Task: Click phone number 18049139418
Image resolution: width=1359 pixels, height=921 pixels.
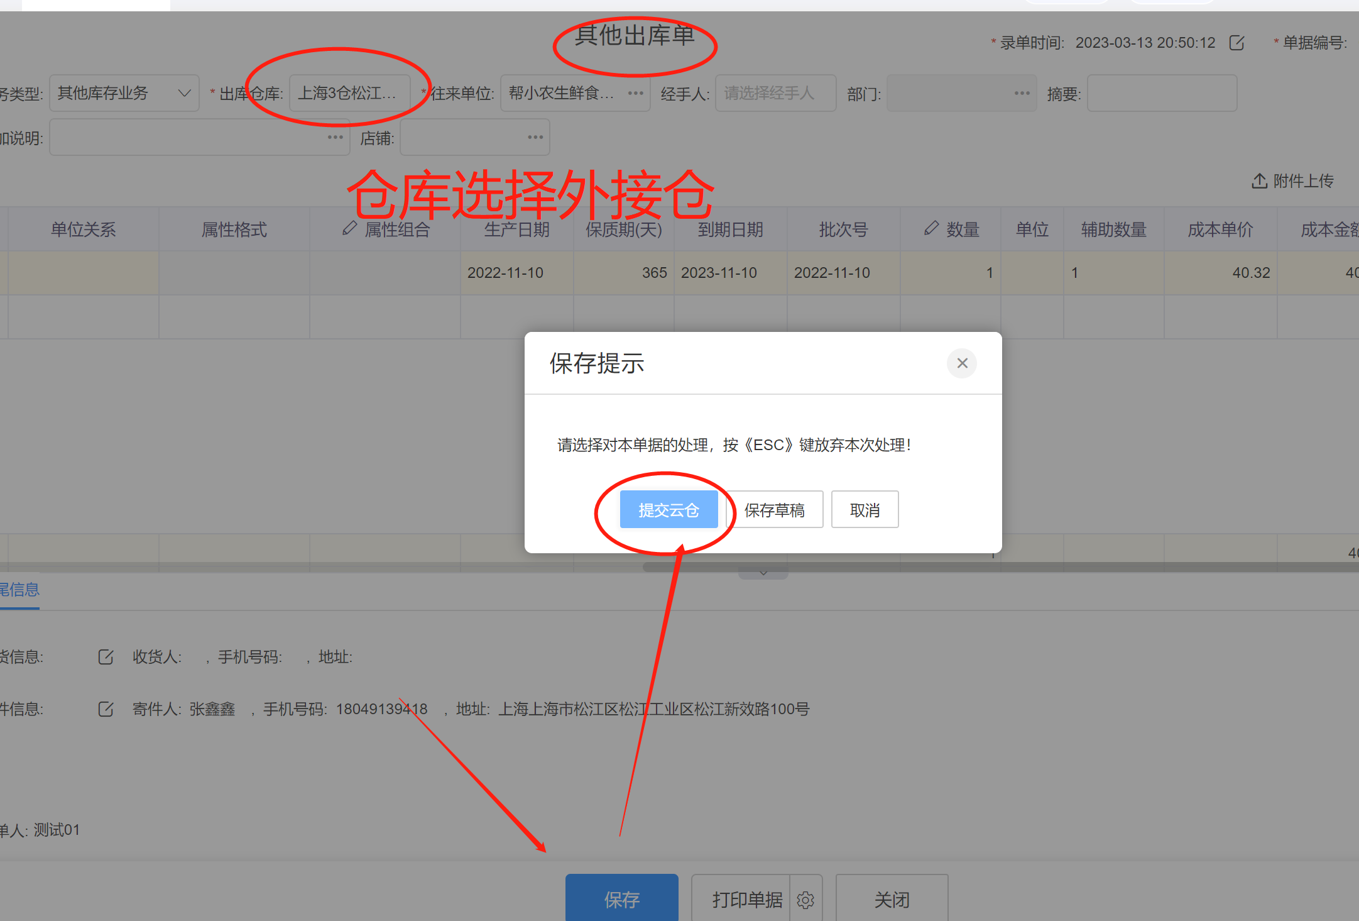Action: click(x=381, y=709)
